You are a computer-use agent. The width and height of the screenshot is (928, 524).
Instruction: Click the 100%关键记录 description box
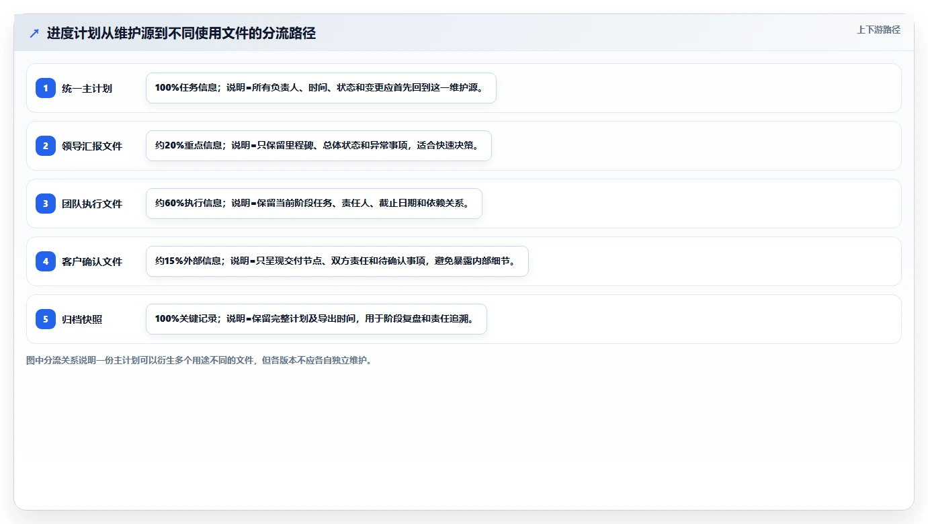click(317, 319)
